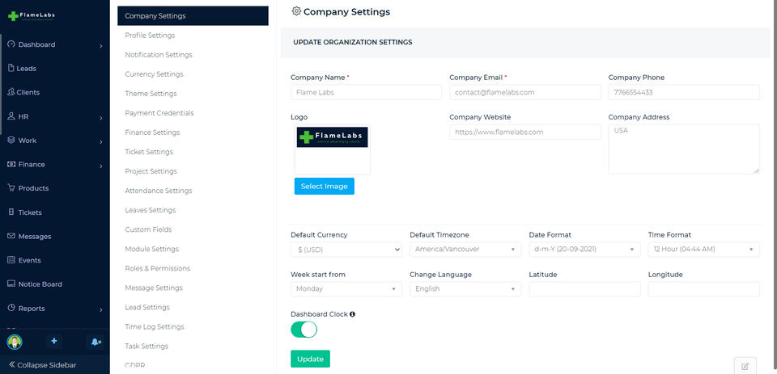Open Payment Credentials
777x374 pixels.
[159, 113]
